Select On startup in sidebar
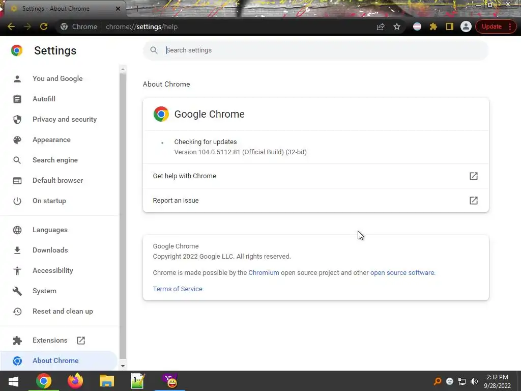 49,201
